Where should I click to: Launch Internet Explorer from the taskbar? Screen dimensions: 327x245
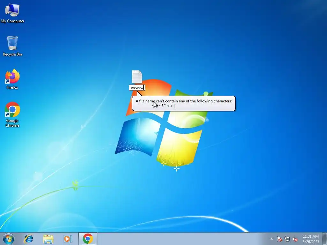click(28, 239)
